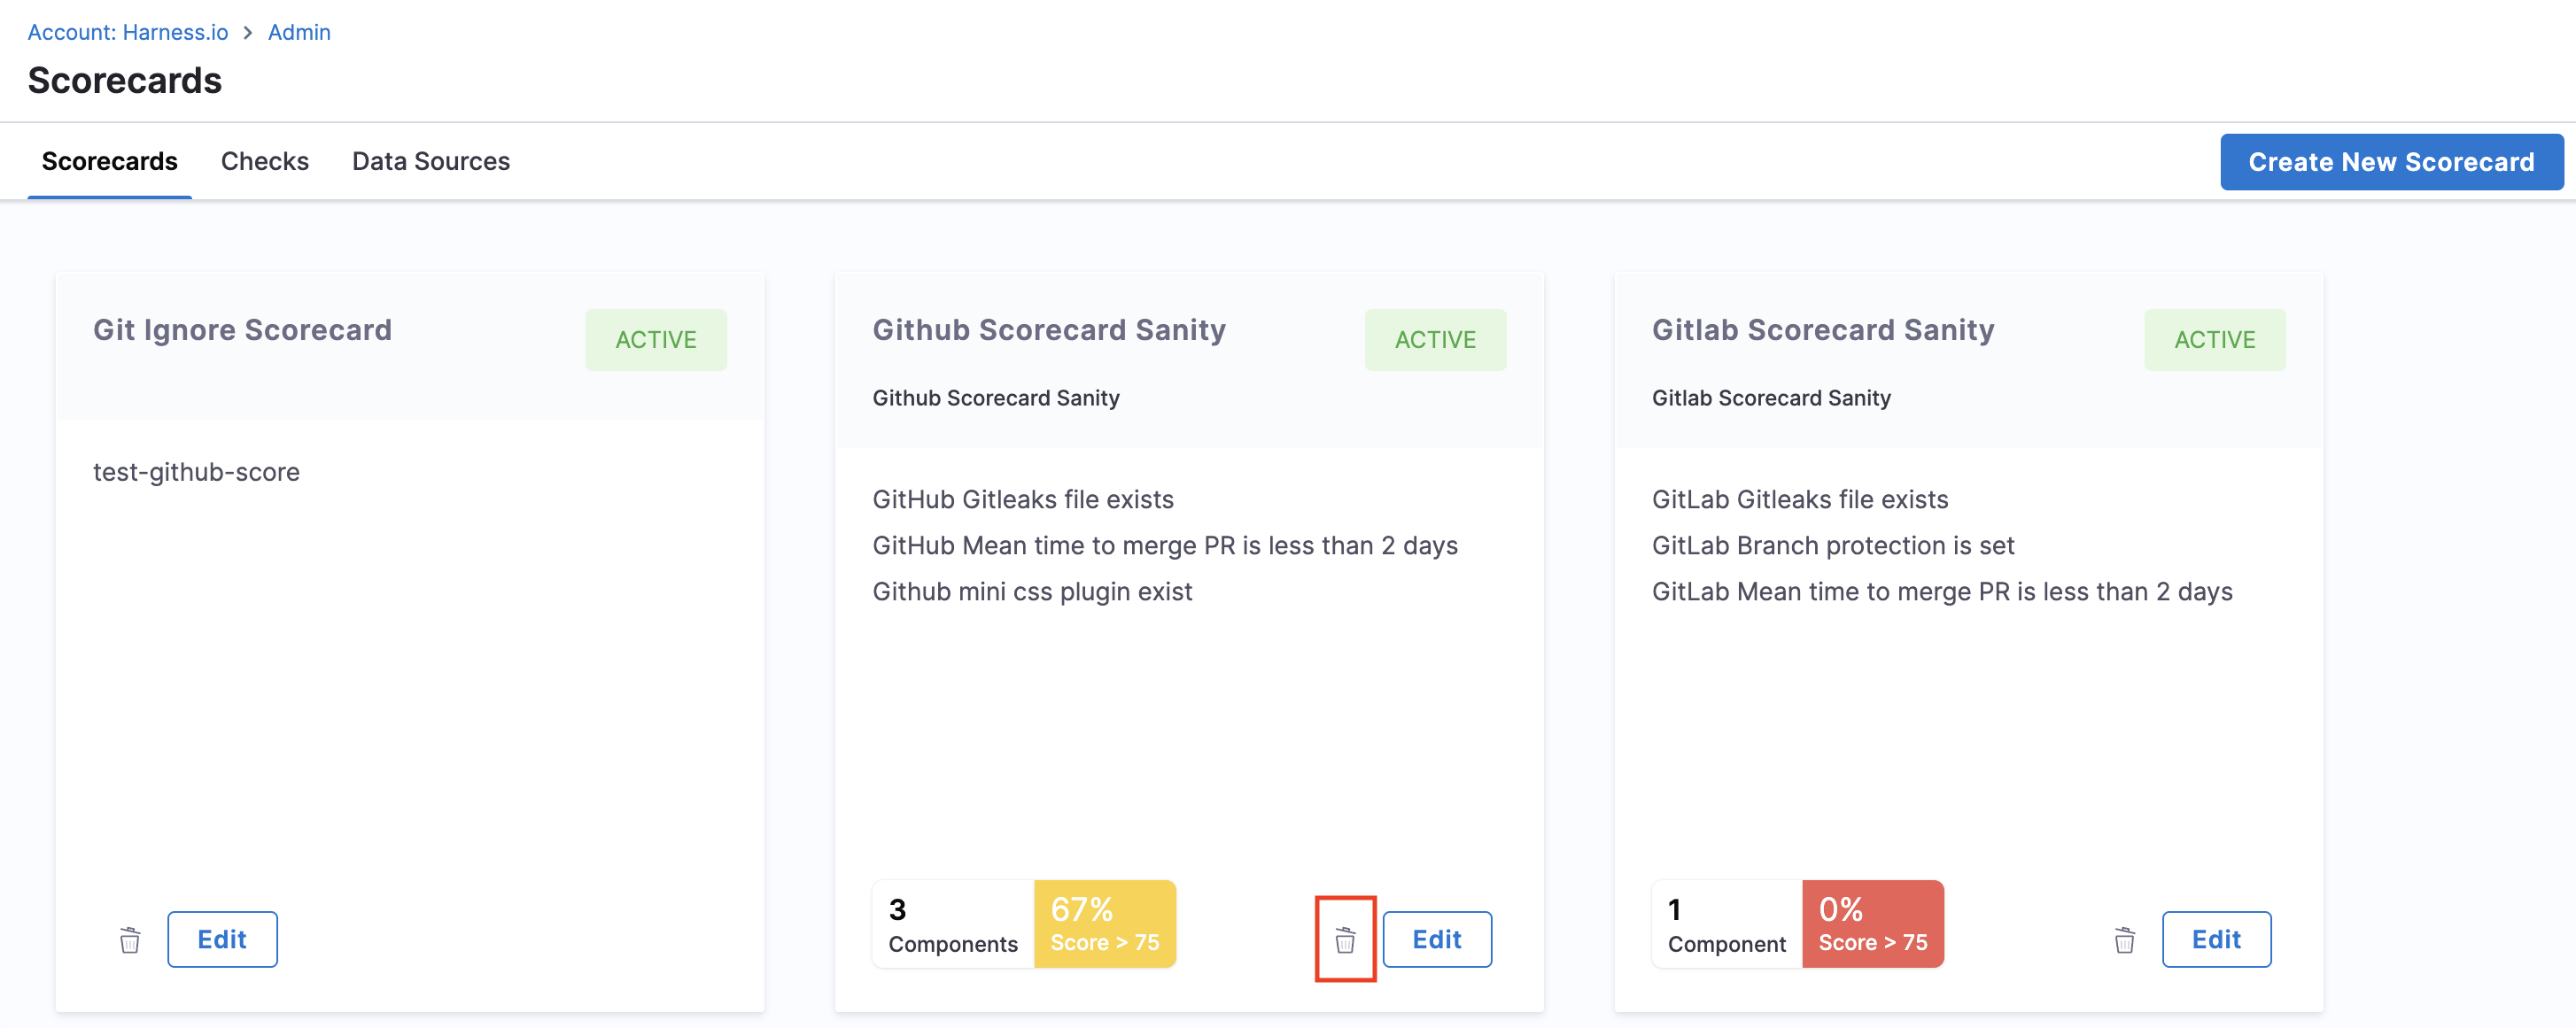Delete the Gitlab Scorecard Sanity via trash icon

(2124, 940)
